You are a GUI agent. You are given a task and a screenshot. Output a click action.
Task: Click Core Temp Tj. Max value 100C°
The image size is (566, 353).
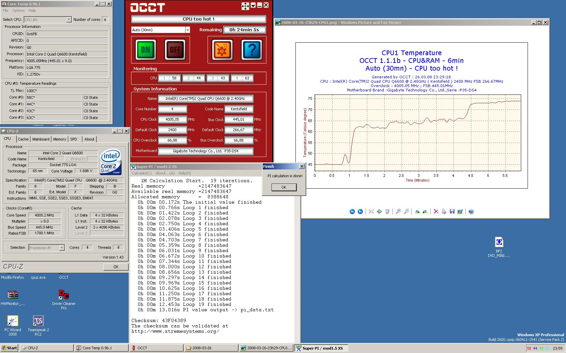point(67,90)
